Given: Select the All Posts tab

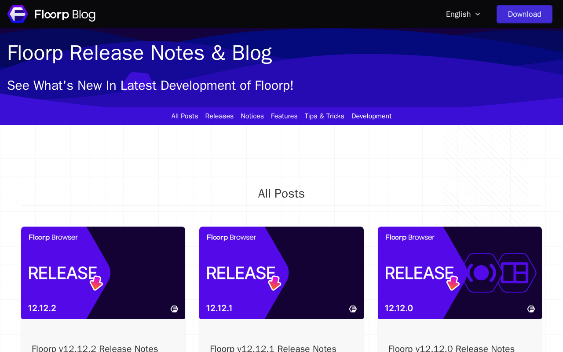Looking at the screenshot, I should [185, 116].
